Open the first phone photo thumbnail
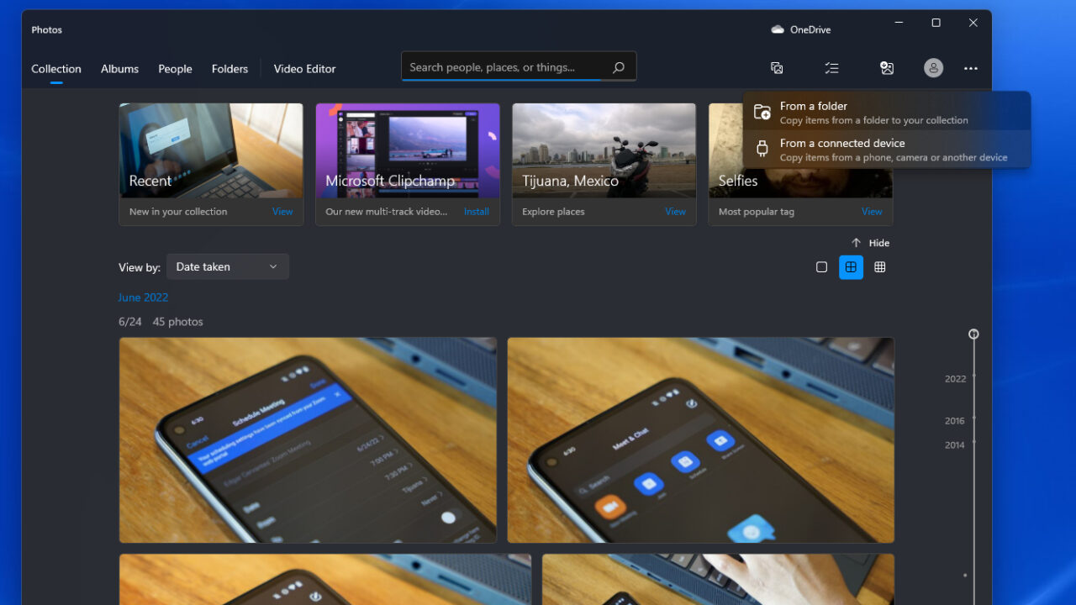 308,439
